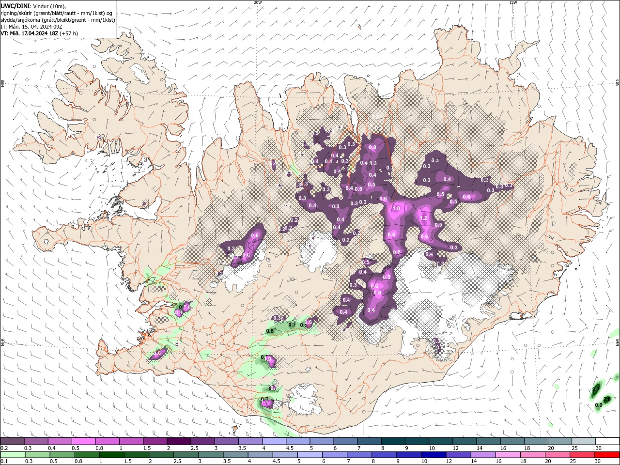Click the 20W longitude label
The height and width of the screenshot is (465, 620).
(x=258, y=2)
